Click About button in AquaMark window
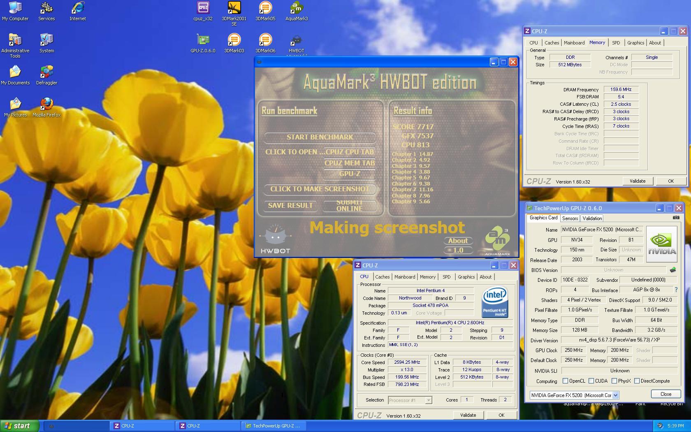Image resolution: width=691 pixels, height=432 pixels. click(458, 241)
